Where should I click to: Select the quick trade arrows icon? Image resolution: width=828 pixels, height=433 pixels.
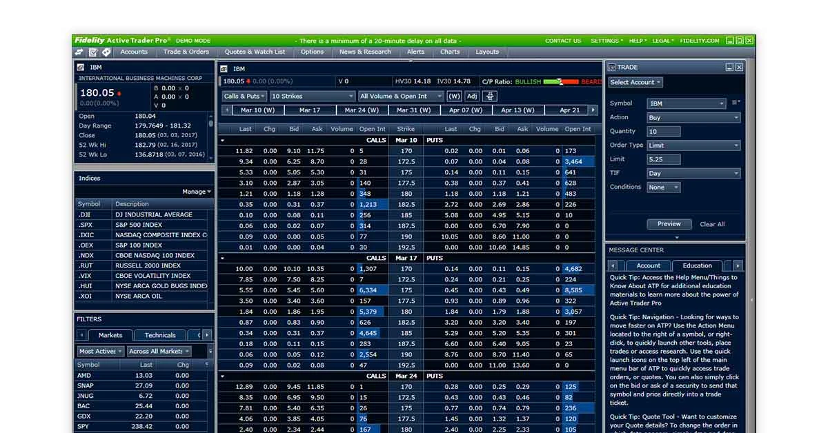tap(78, 52)
